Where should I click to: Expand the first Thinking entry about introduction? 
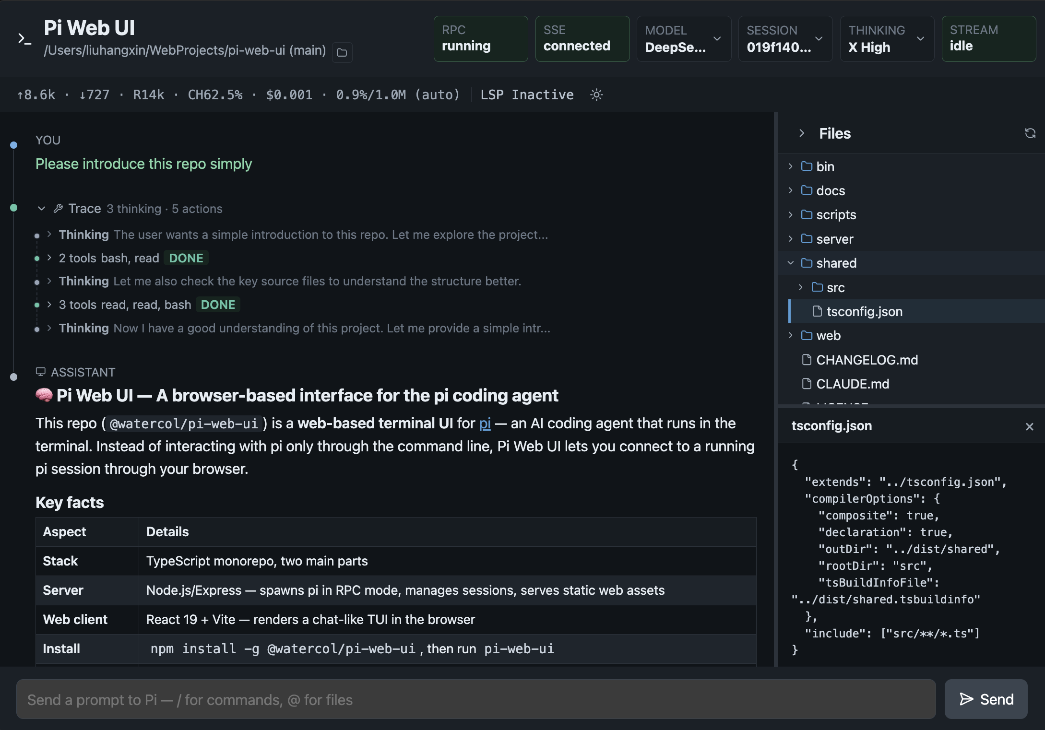[49, 235]
